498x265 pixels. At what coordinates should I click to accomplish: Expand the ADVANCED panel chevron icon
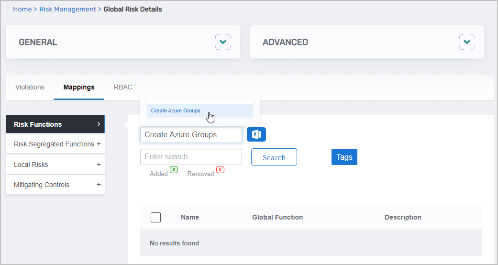tap(466, 42)
